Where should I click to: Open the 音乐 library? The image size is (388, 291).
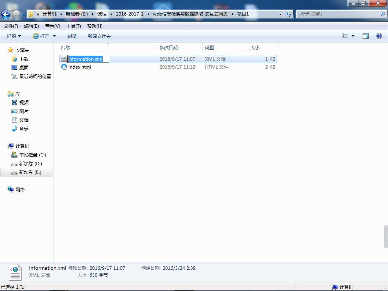click(20, 129)
